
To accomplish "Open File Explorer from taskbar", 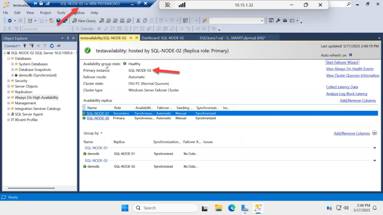I will click(x=219, y=208).
